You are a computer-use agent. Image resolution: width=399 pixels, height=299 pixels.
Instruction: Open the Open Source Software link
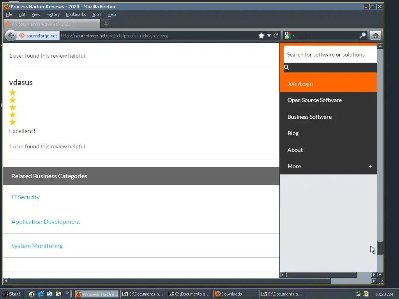click(314, 100)
